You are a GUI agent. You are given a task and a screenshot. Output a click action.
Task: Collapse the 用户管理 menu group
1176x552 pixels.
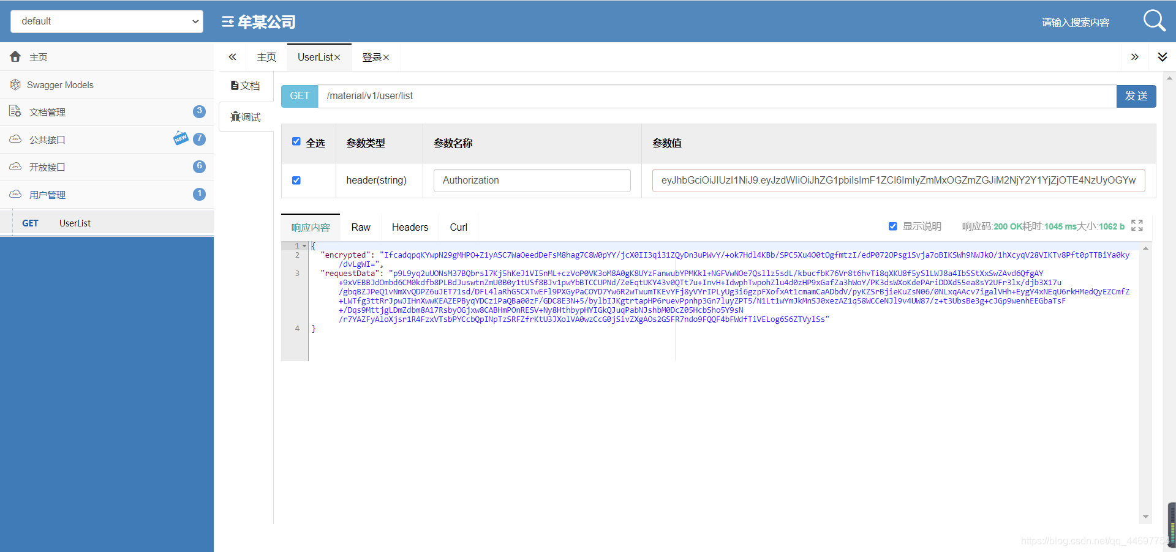[107, 195]
